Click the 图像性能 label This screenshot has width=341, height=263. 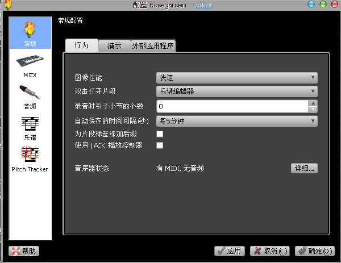tap(88, 78)
